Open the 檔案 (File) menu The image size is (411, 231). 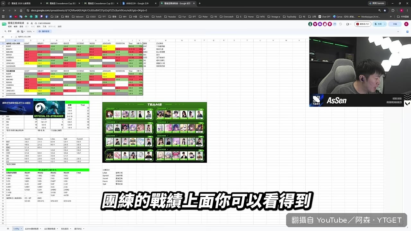(10, 27)
